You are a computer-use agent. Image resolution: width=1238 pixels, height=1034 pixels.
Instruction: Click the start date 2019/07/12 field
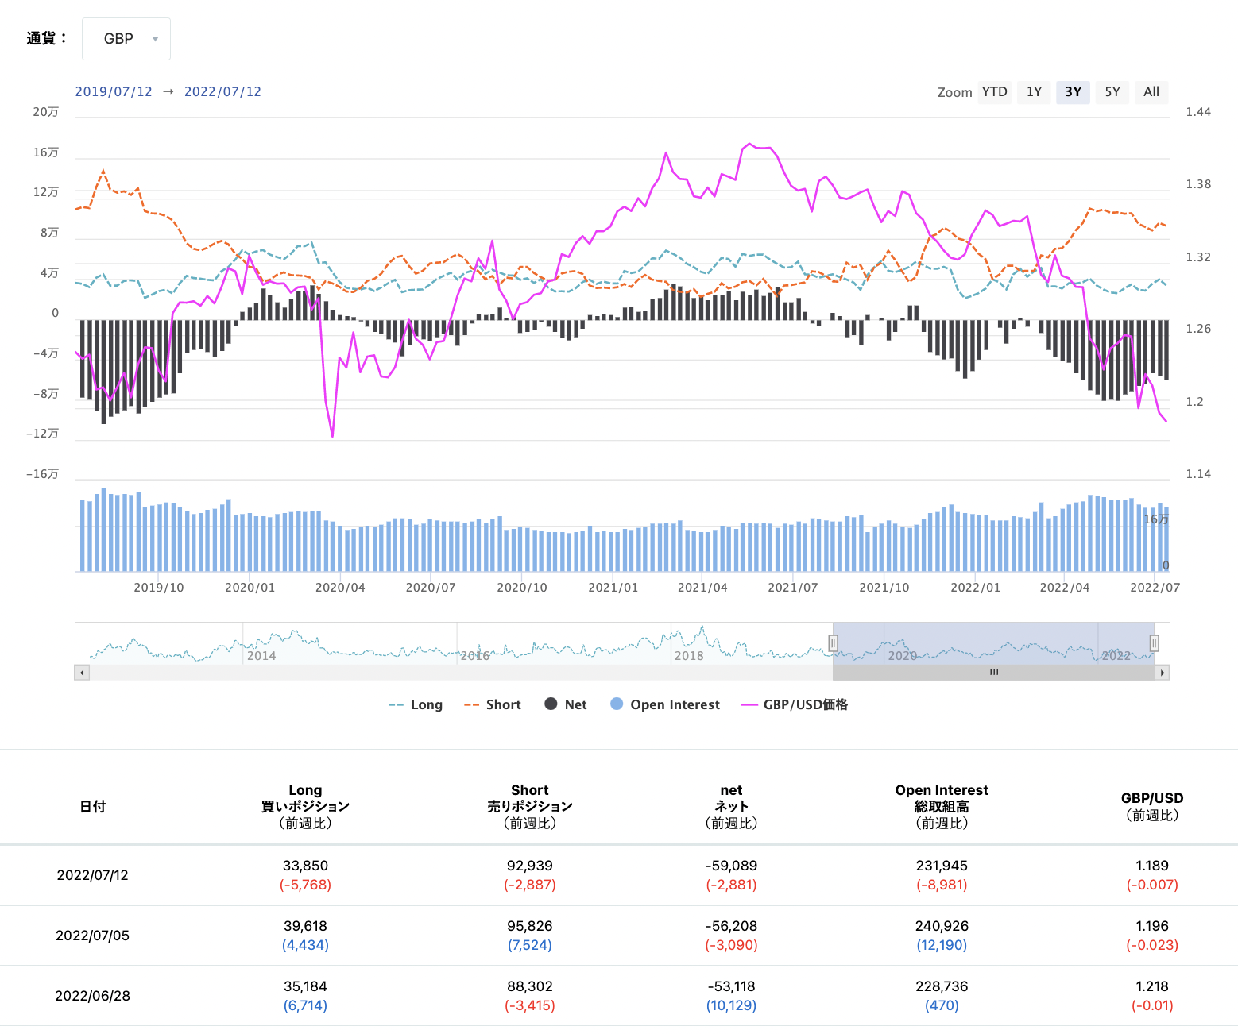coord(114,91)
